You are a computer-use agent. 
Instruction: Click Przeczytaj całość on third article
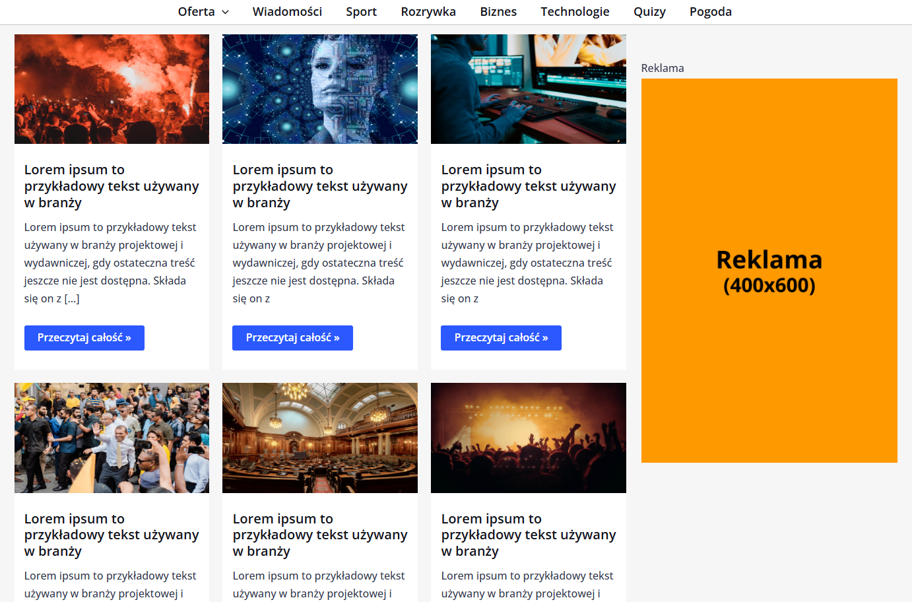click(x=501, y=338)
